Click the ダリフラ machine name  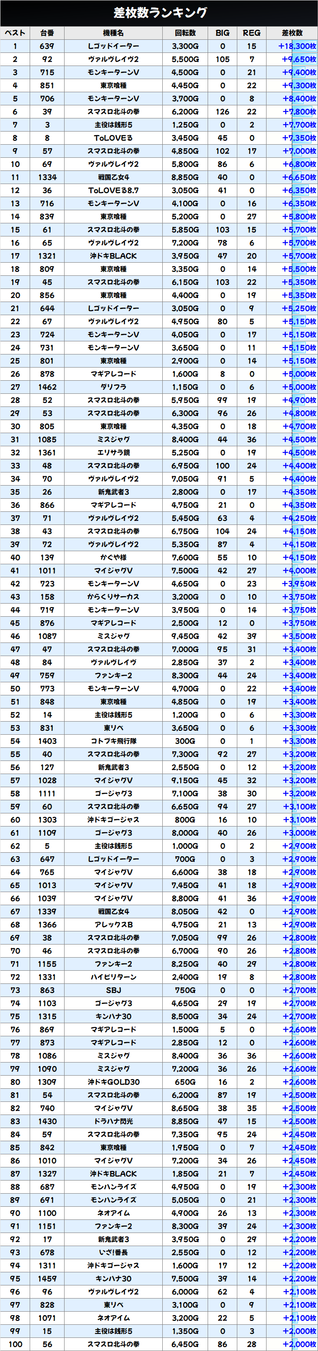[x=113, y=387]
